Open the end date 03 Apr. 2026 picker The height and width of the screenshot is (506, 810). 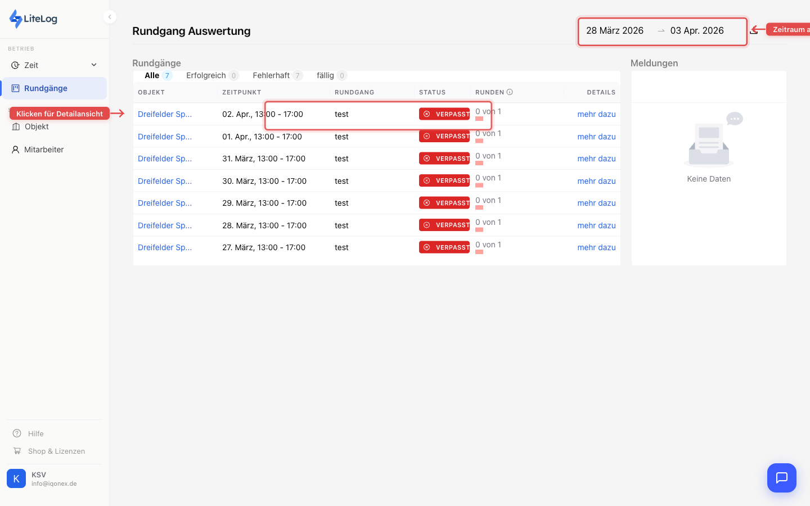point(697,31)
